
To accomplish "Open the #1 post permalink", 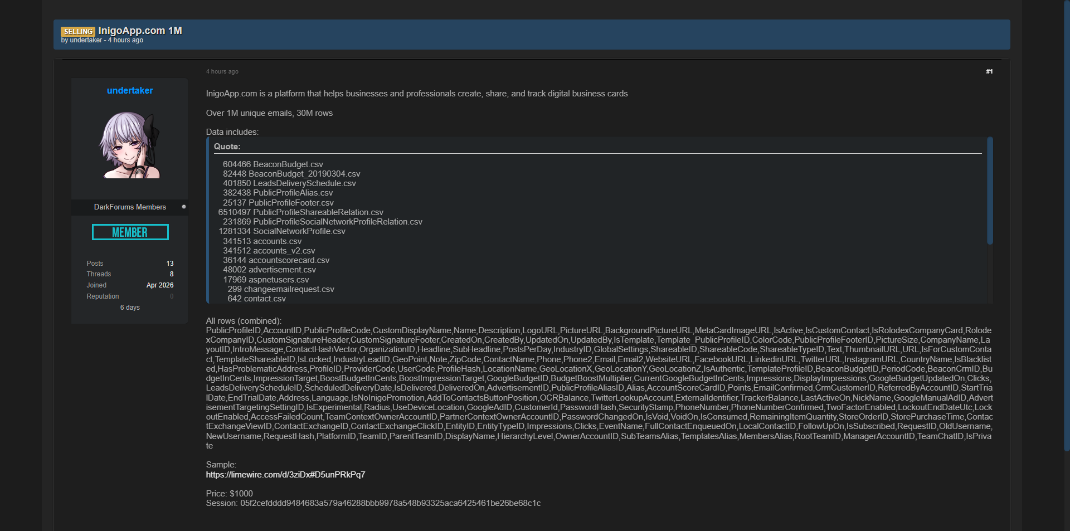I will point(989,71).
